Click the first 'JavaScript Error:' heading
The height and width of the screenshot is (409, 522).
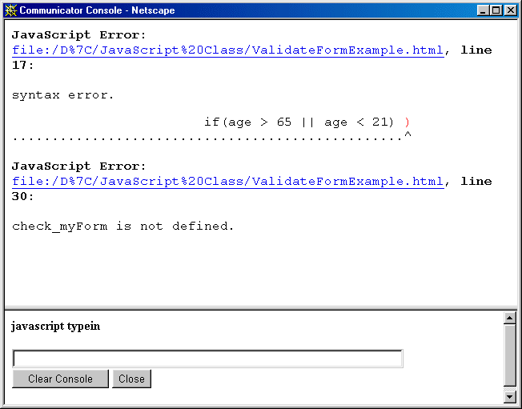pos(79,35)
